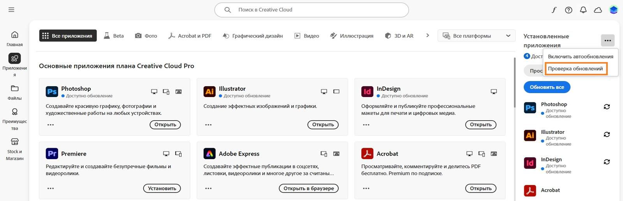Open Illustrator card more options menu

coord(208,125)
